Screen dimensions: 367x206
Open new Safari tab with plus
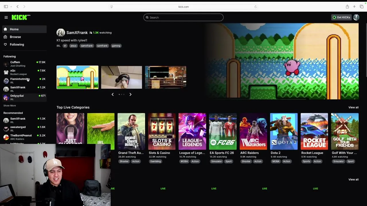point(354,7)
